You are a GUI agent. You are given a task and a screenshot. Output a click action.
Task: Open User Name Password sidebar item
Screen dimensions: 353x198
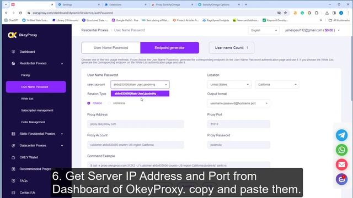(x=36, y=87)
